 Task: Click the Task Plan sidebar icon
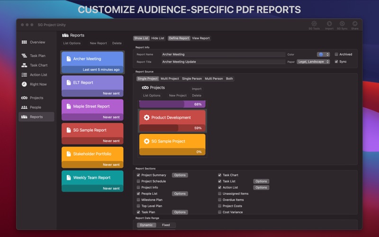24,55
